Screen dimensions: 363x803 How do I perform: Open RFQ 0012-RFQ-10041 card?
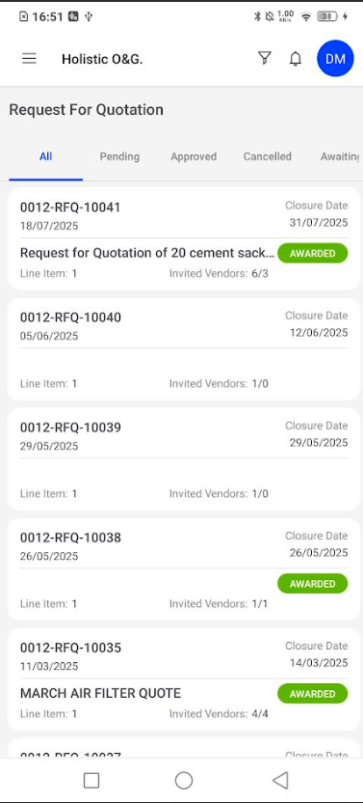pos(184,239)
